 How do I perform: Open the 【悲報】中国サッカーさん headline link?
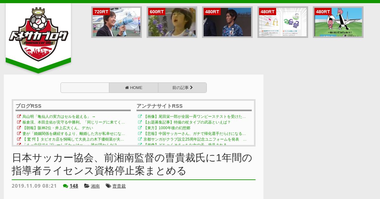[x=194, y=134]
